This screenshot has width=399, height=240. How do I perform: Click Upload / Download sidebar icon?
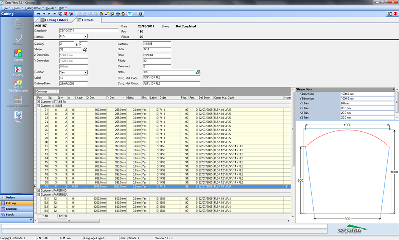tap(18, 100)
